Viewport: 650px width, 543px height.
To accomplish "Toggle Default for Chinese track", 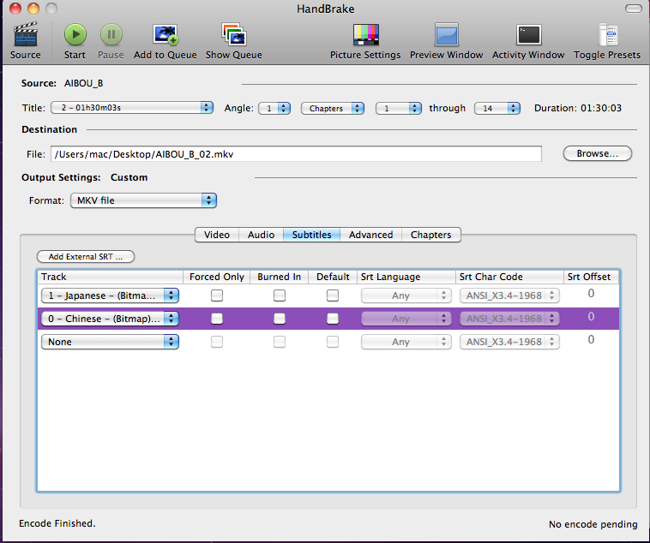I will click(333, 318).
